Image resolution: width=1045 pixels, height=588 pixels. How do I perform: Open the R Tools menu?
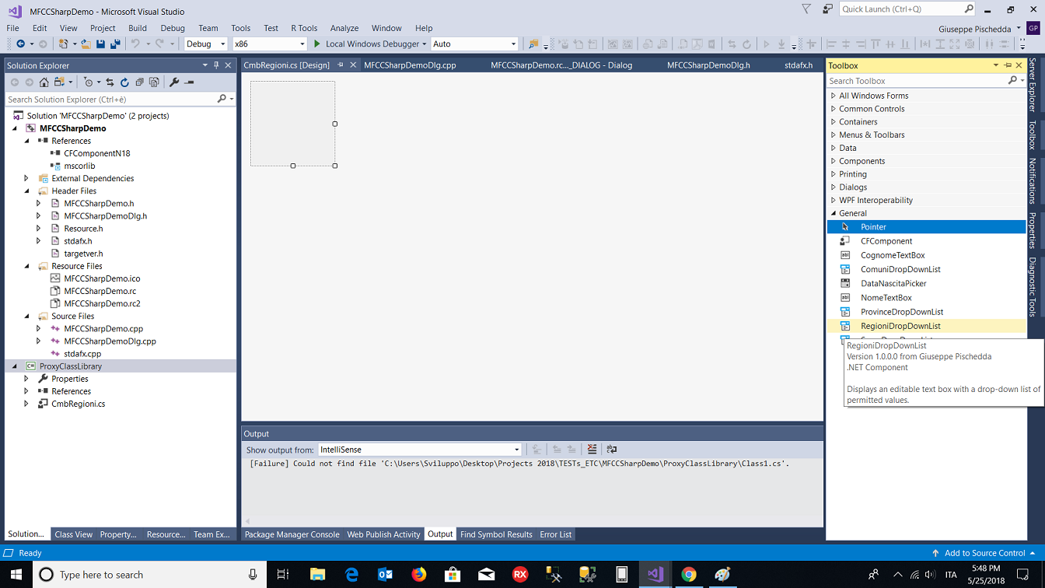(304, 28)
